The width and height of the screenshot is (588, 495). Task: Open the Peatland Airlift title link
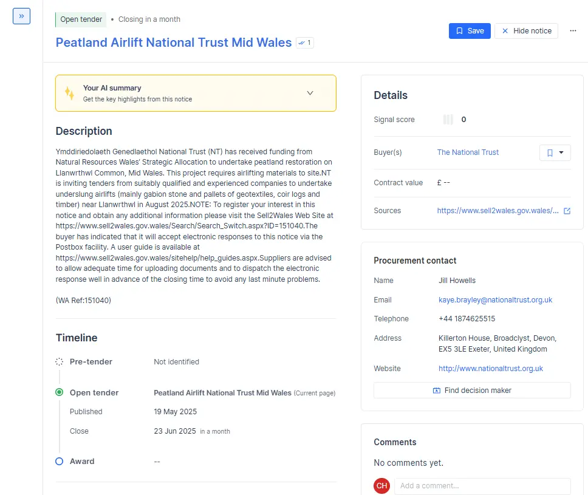click(x=174, y=43)
